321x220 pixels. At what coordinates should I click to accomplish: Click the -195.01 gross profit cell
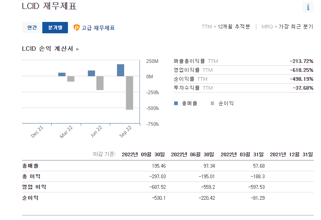[x=207, y=177]
